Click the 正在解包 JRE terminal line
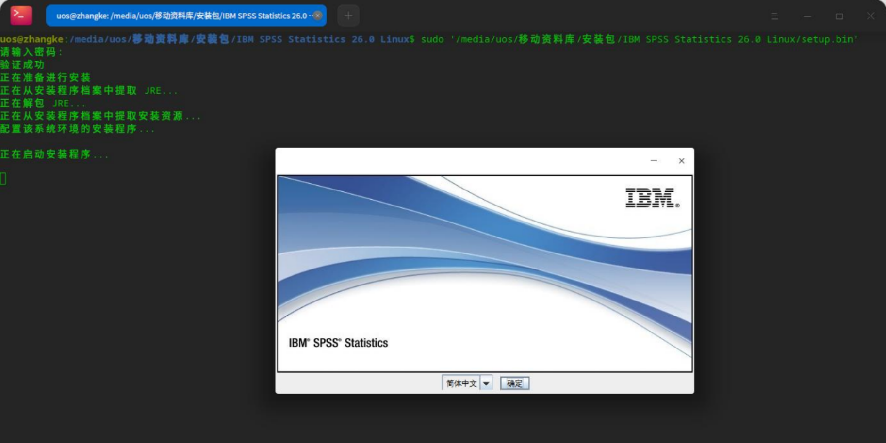886x443 pixels. coord(43,103)
